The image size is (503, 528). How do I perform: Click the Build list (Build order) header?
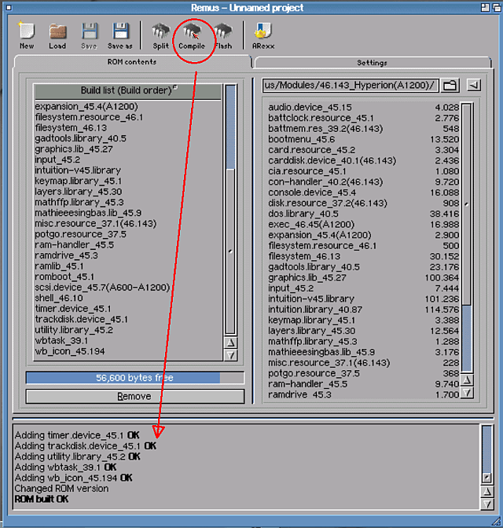click(x=127, y=90)
